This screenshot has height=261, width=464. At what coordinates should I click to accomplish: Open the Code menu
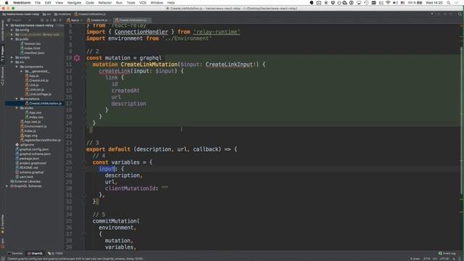(90, 3)
